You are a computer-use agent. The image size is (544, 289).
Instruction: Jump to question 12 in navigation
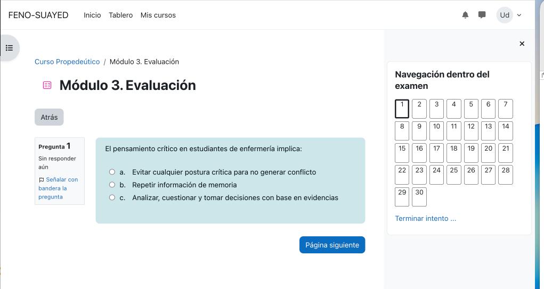[x=471, y=131]
